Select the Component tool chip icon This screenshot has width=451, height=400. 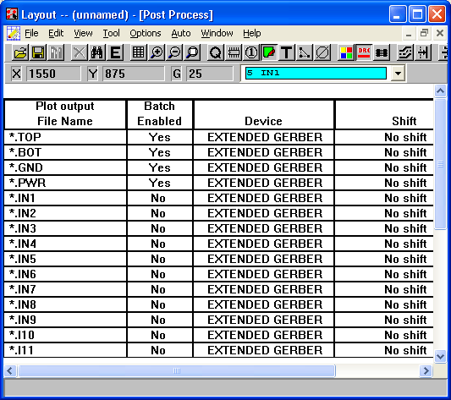click(234, 52)
